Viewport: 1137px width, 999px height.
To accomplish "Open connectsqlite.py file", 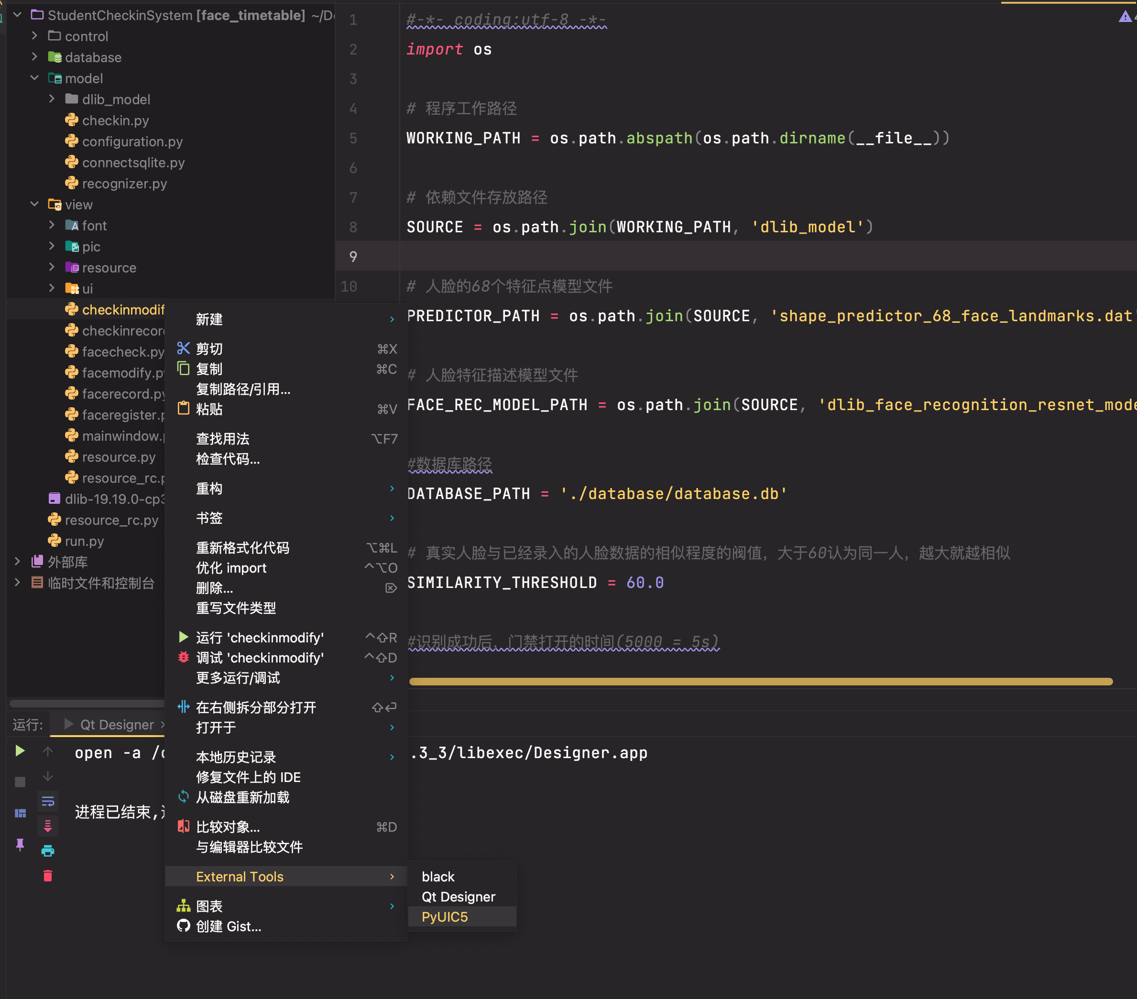I will [x=133, y=163].
